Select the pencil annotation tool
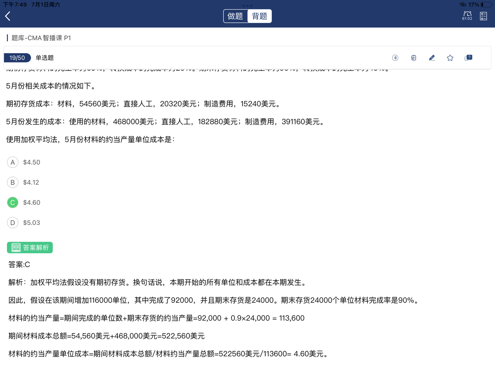Viewport: 495px width, 371px height. point(432,58)
